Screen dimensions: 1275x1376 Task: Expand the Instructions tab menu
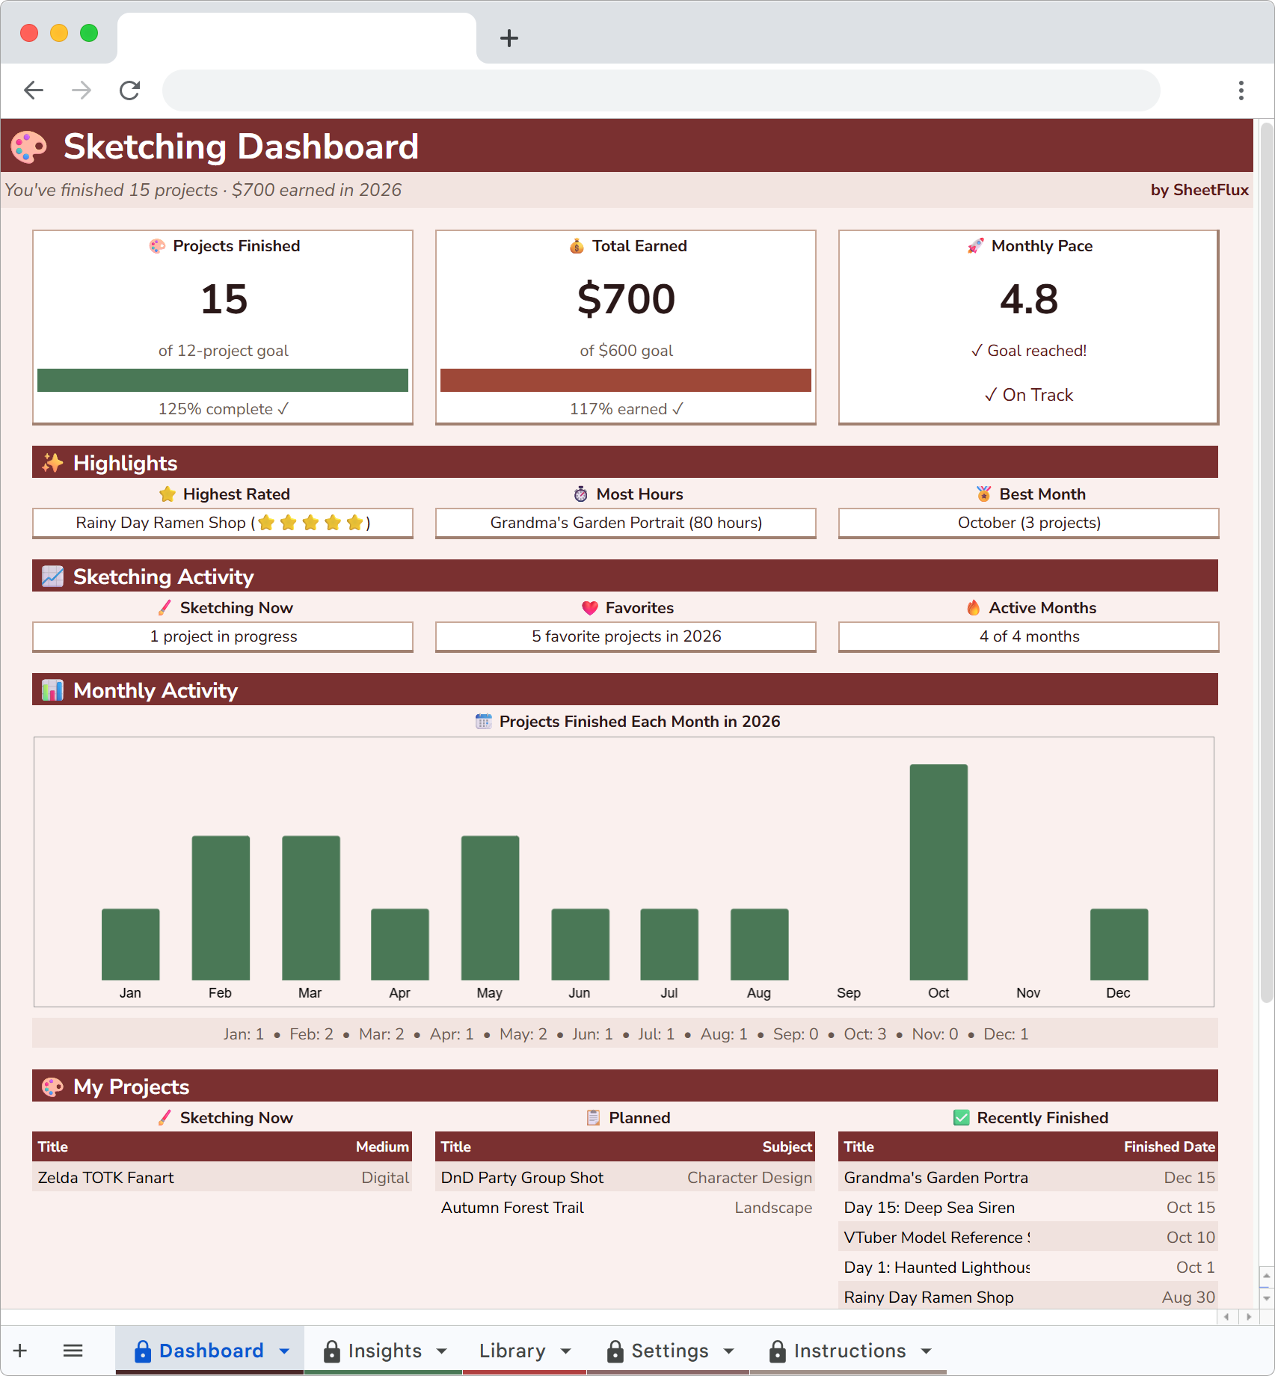coord(927,1351)
